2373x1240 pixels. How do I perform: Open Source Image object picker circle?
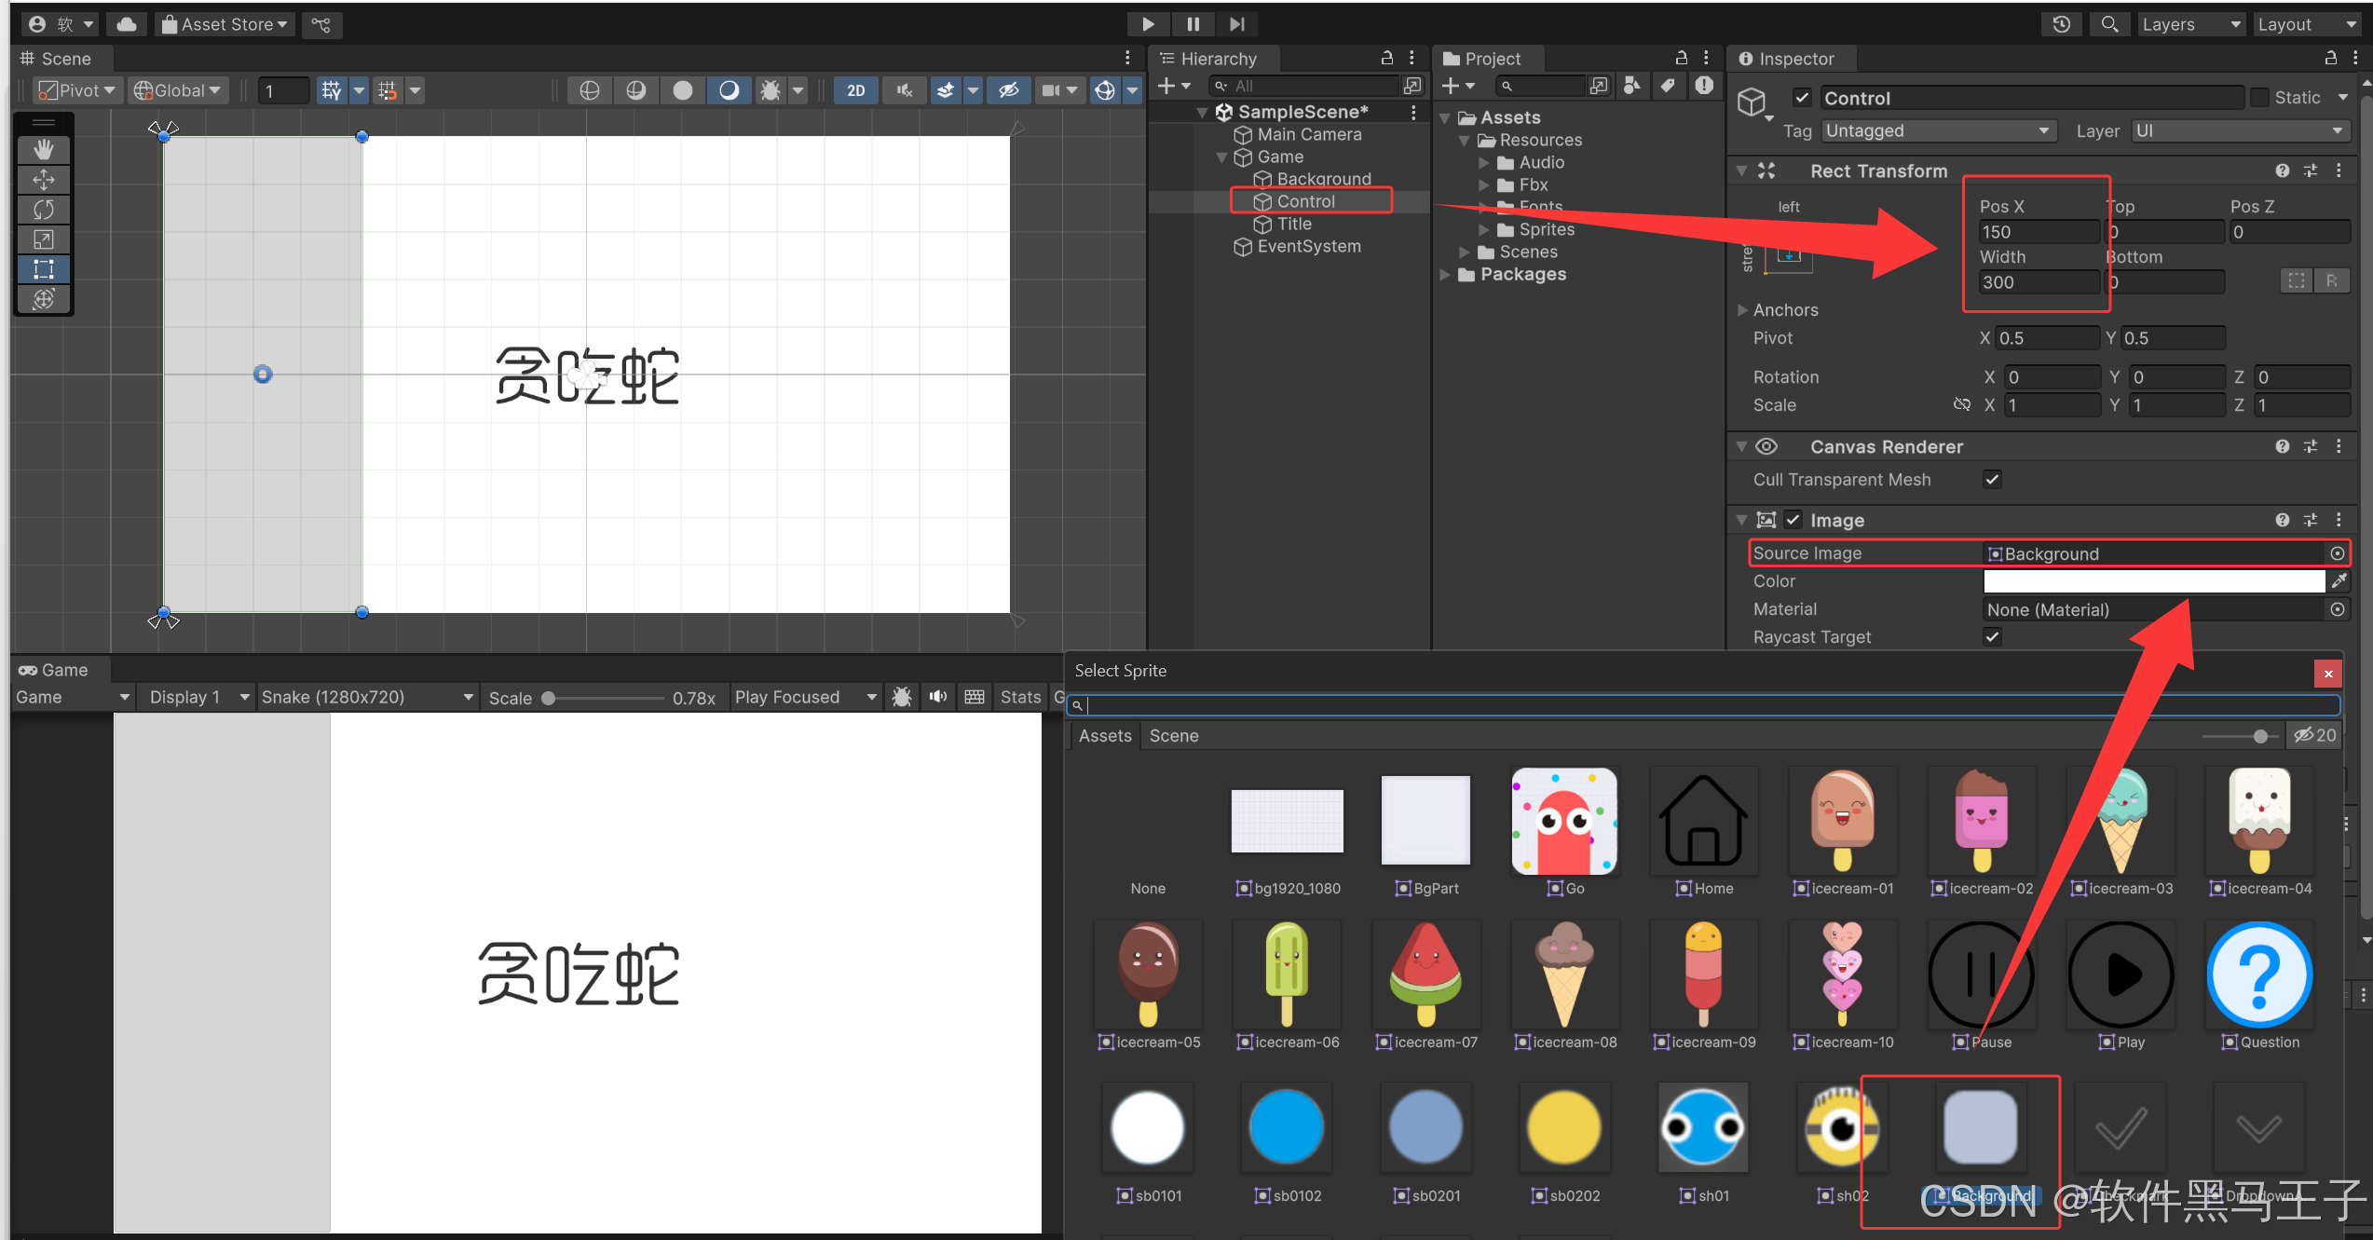2337,553
